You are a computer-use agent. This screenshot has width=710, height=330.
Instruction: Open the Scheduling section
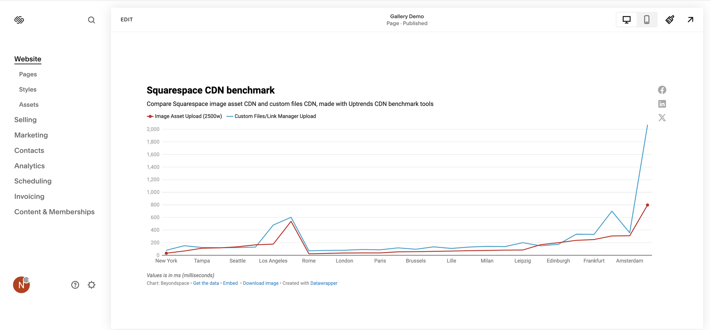pyautogui.click(x=33, y=181)
